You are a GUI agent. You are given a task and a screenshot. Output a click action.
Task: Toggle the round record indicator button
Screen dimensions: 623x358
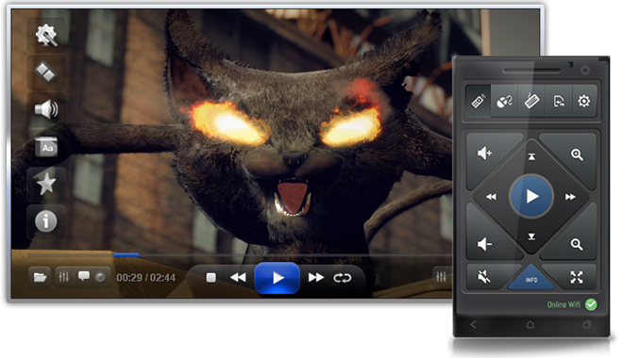[100, 277]
